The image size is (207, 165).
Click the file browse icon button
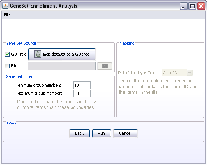[105, 66]
